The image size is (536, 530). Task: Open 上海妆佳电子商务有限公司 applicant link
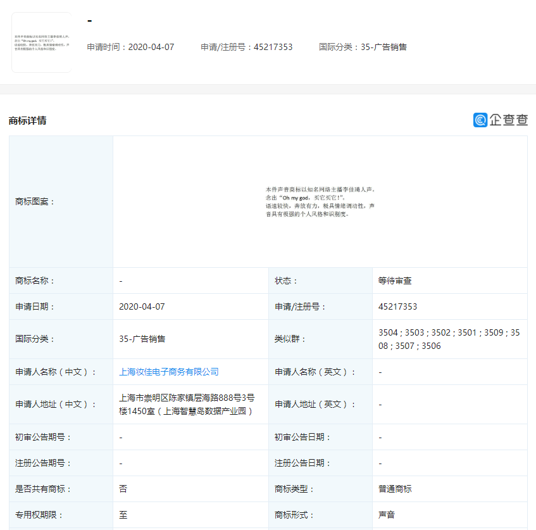point(169,372)
